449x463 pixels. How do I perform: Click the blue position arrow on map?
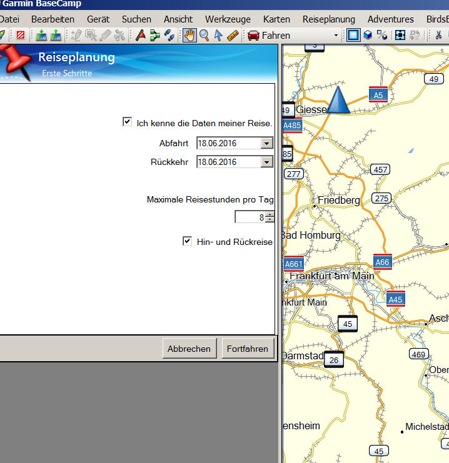[338, 100]
